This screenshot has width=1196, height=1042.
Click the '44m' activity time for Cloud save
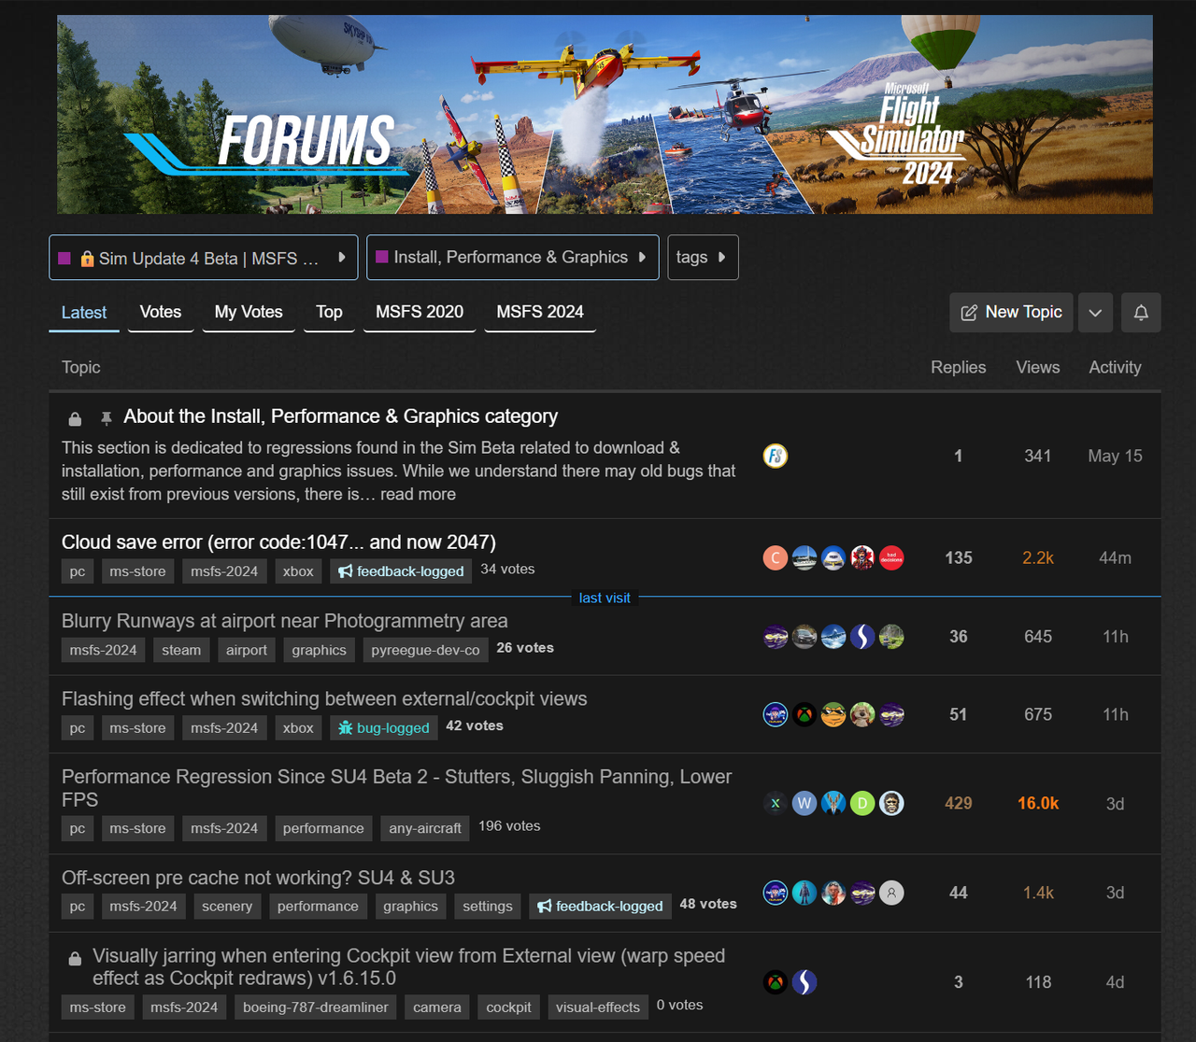coord(1115,558)
